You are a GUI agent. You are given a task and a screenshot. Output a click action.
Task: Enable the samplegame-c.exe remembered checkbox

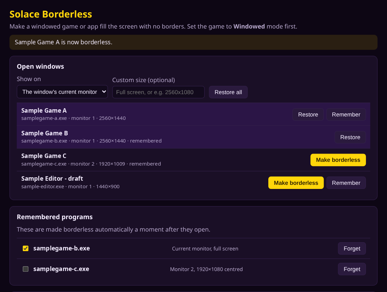(26, 269)
